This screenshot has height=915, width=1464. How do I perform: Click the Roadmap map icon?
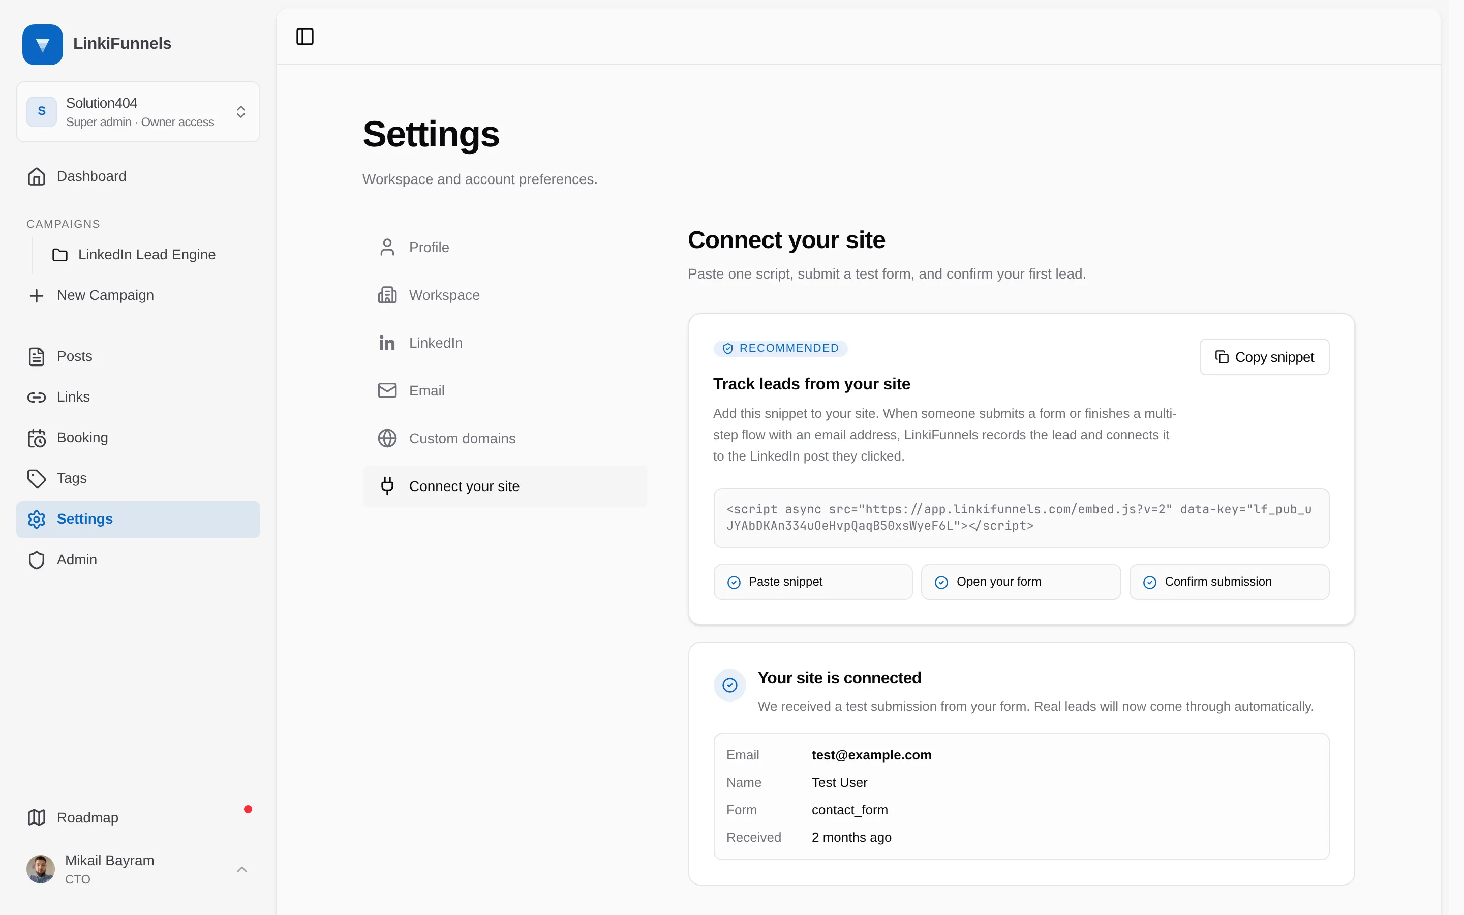coord(36,817)
